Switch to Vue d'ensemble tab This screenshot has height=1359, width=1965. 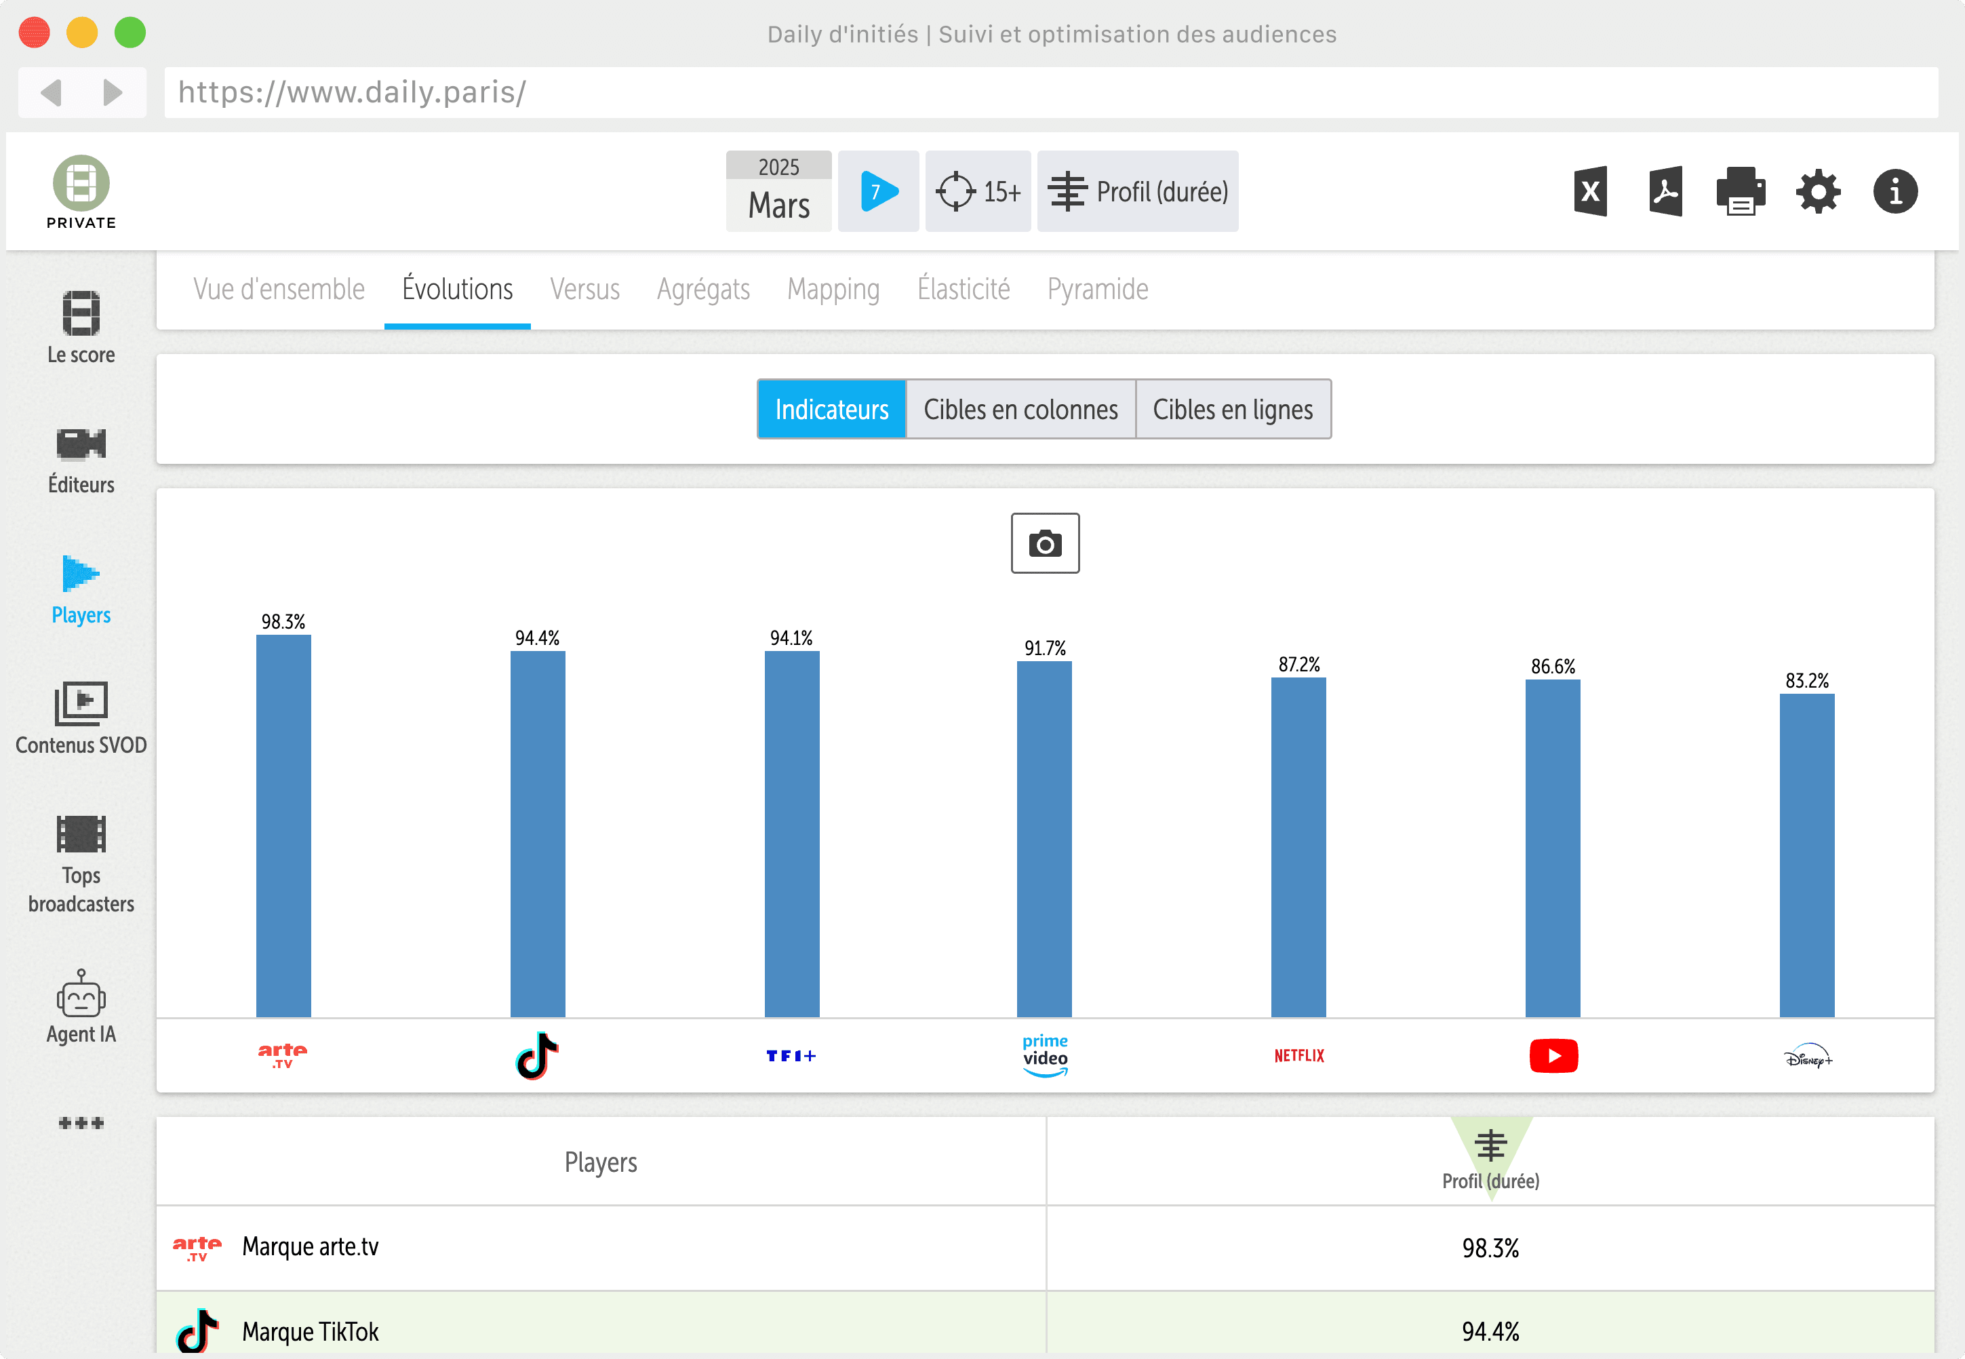(x=279, y=290)
